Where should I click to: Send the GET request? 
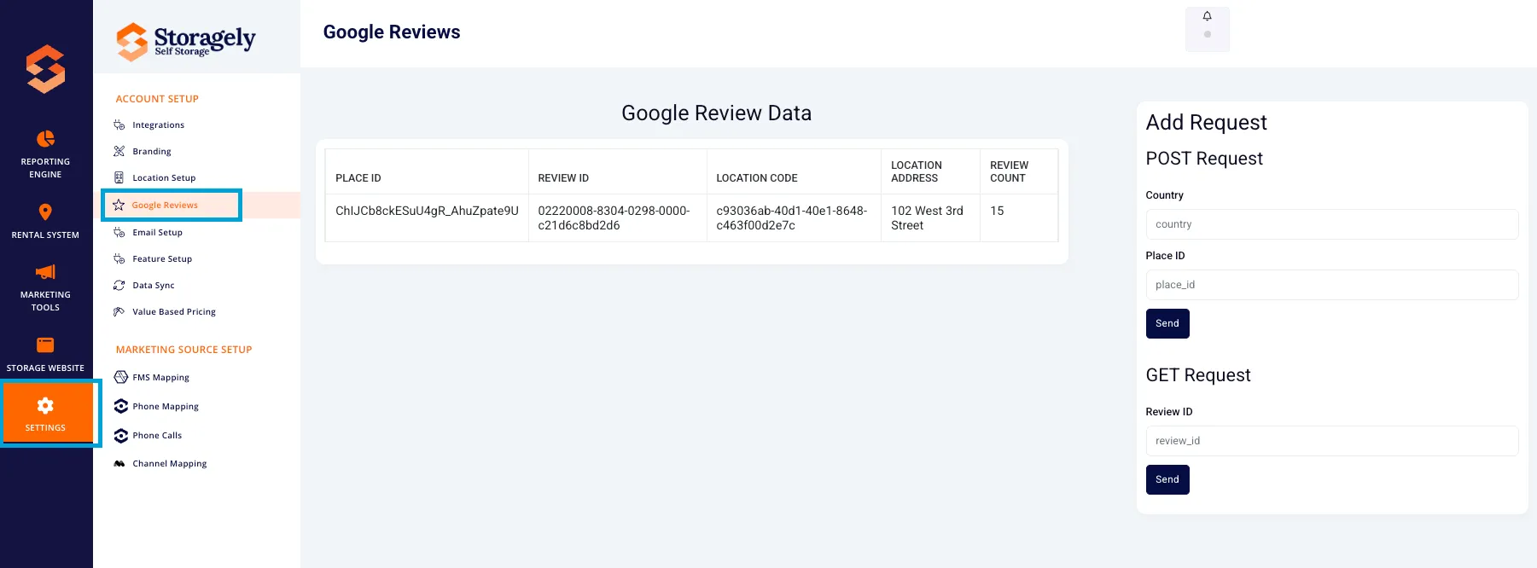pyautogui.click(x=1167, y=479)
